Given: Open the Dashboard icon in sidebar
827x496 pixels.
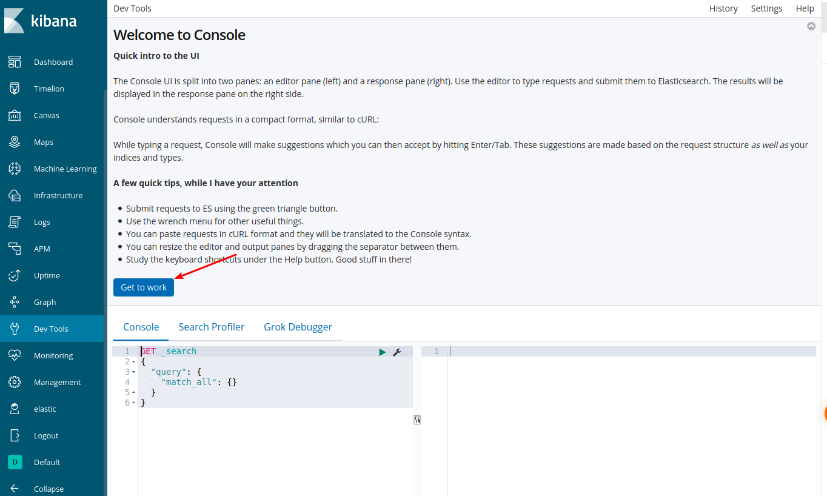Looking at the screenshot, I should tap(15, 62).
